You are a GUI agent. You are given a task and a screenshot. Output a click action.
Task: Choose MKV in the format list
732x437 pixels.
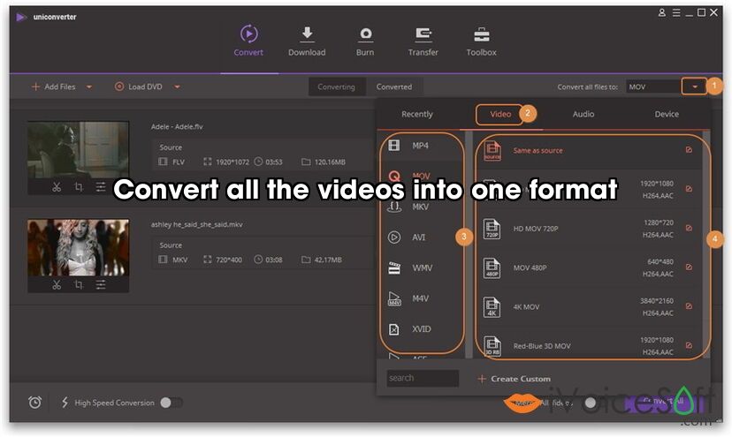(x=421, y=207)
